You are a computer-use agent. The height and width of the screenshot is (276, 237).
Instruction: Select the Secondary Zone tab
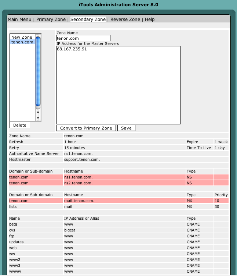[x=88, y=20]
